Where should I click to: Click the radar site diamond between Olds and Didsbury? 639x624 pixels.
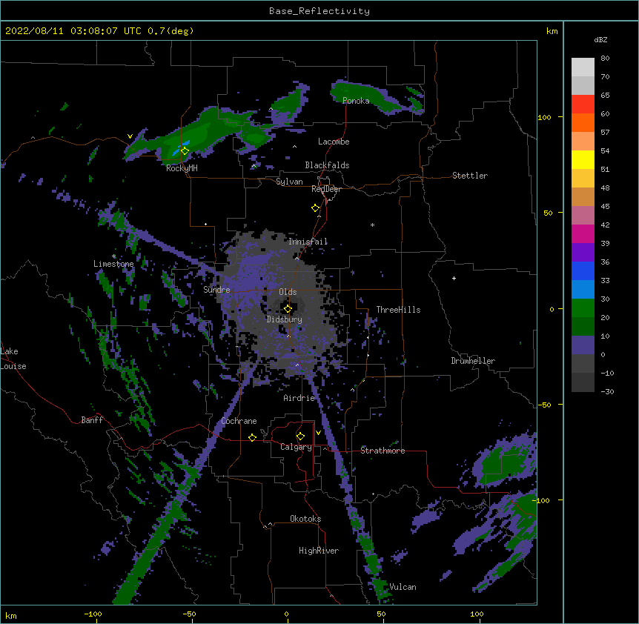[x=288, y=309]
